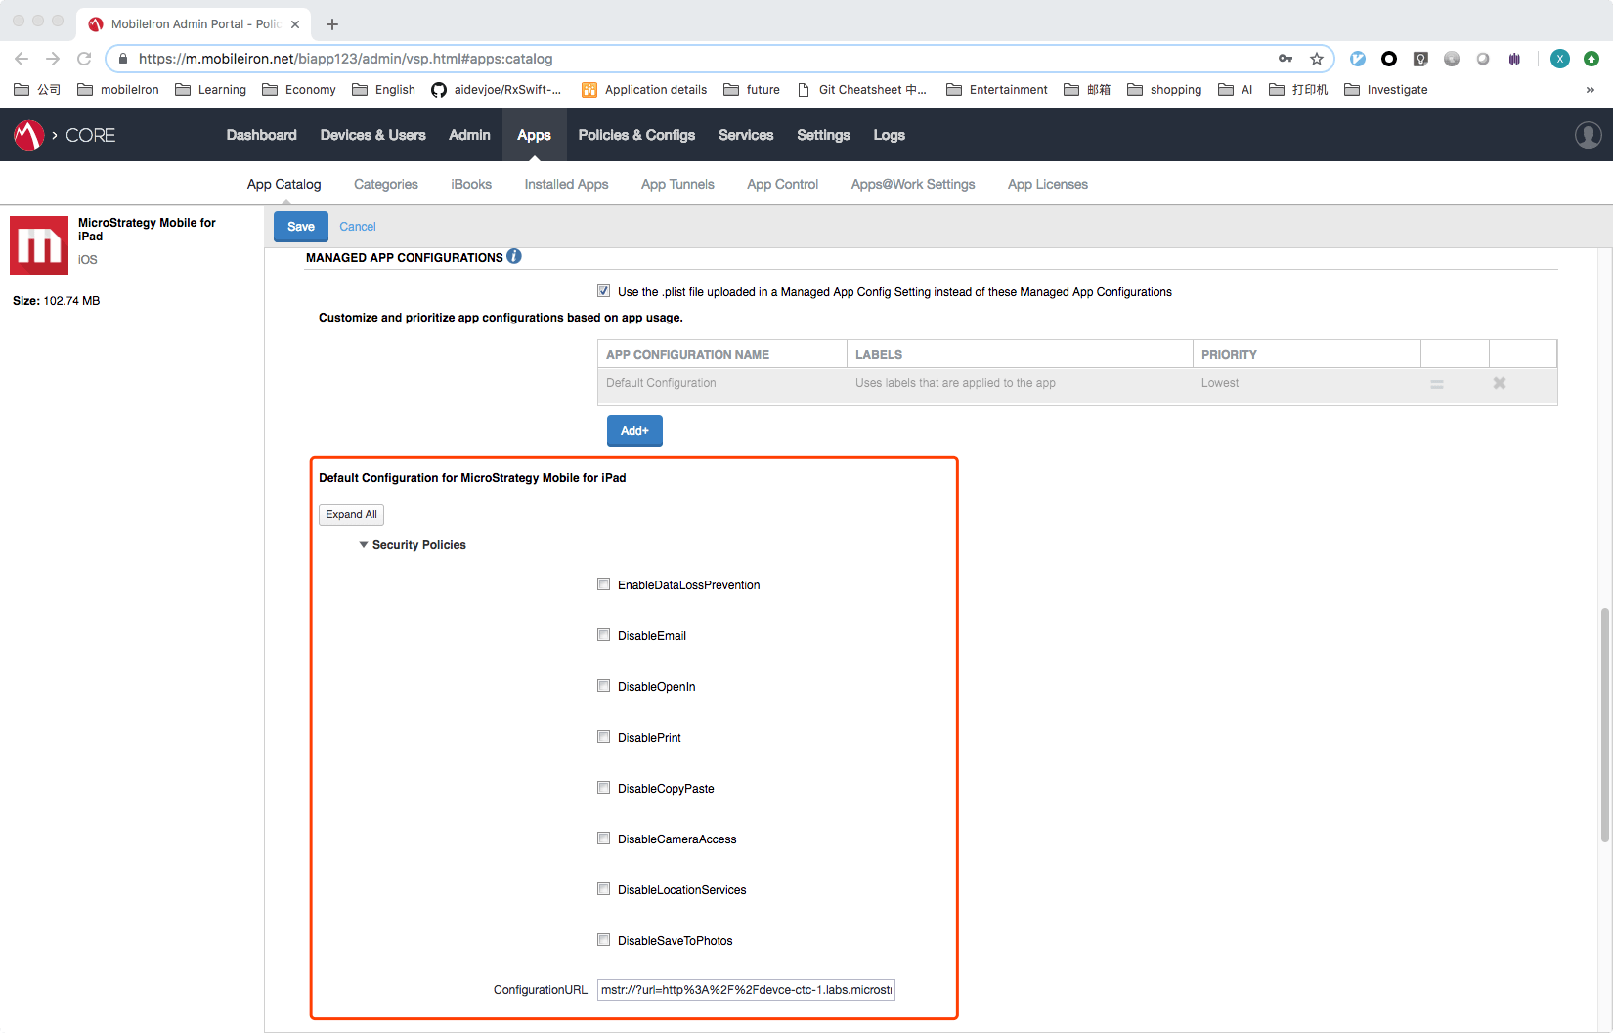Show more bookmarks overflow chevron
This screenshot has width=1613, height=1033.
coord(1591,90)
